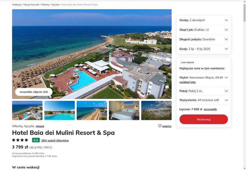Click the page vertical scrollbar
Screen dimensions: 246x170
coord(244,85)
